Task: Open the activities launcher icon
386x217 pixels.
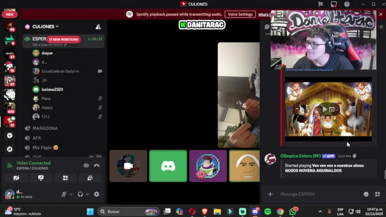Action: click(x=65, y=178)
